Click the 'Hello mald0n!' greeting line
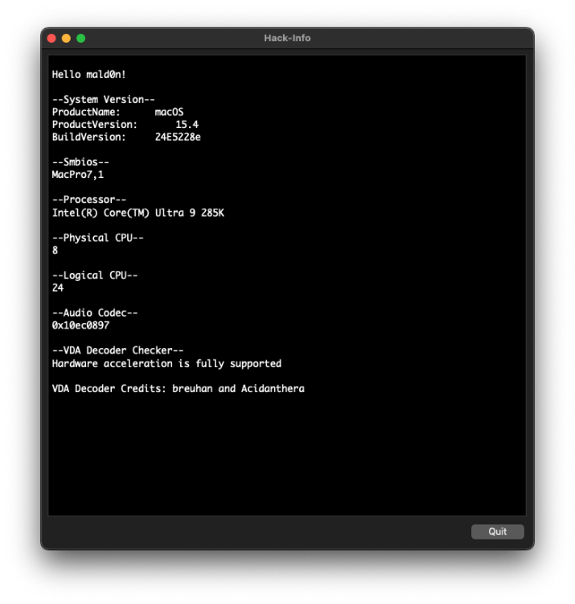 click(x=88, y=74)
